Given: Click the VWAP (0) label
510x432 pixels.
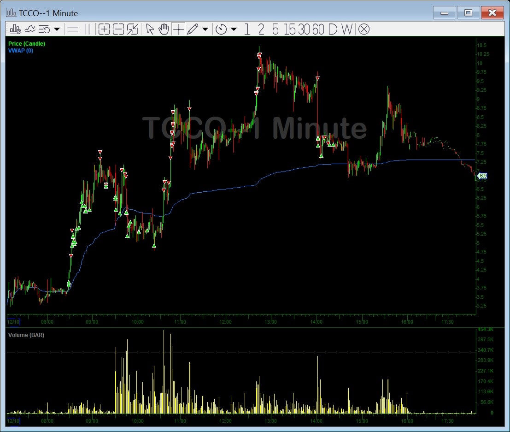Looking at the screenshot, I should tap(20, 51).
